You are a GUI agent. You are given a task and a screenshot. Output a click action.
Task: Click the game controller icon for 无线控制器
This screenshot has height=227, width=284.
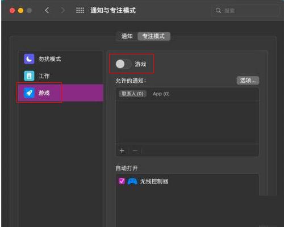[132, 182]
